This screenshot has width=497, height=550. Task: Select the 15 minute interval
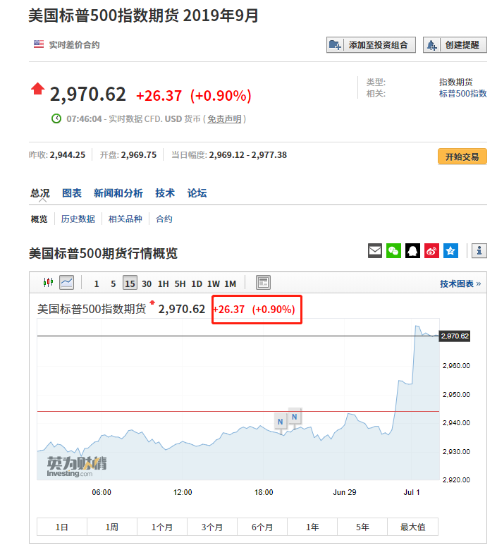[130, 283]
